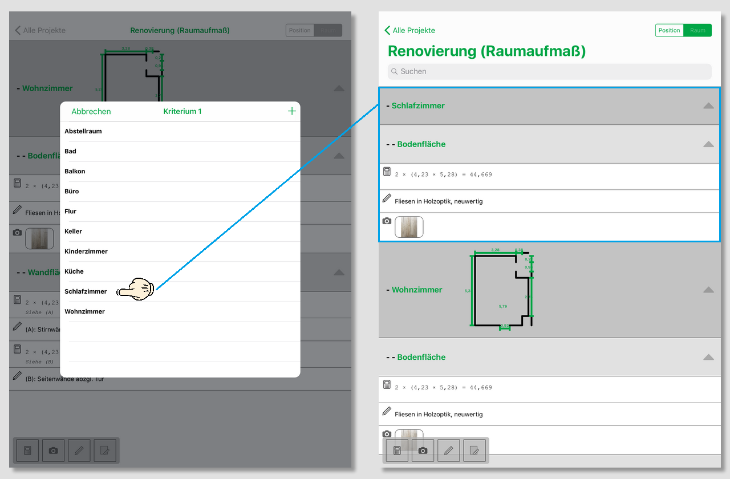Go back to Alle Projekte in left screen
Screen dimensions: 730x479
click(40, 30)
